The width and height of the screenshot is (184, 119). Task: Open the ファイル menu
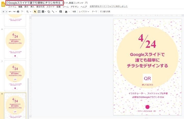click(x=12, y=7)
